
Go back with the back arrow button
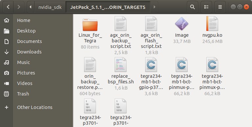tap(8, 7)
